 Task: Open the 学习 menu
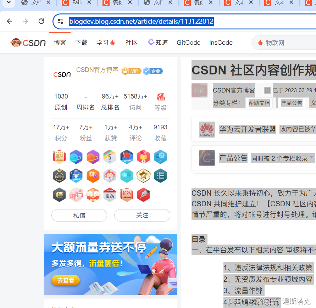(x=106, y=43)
